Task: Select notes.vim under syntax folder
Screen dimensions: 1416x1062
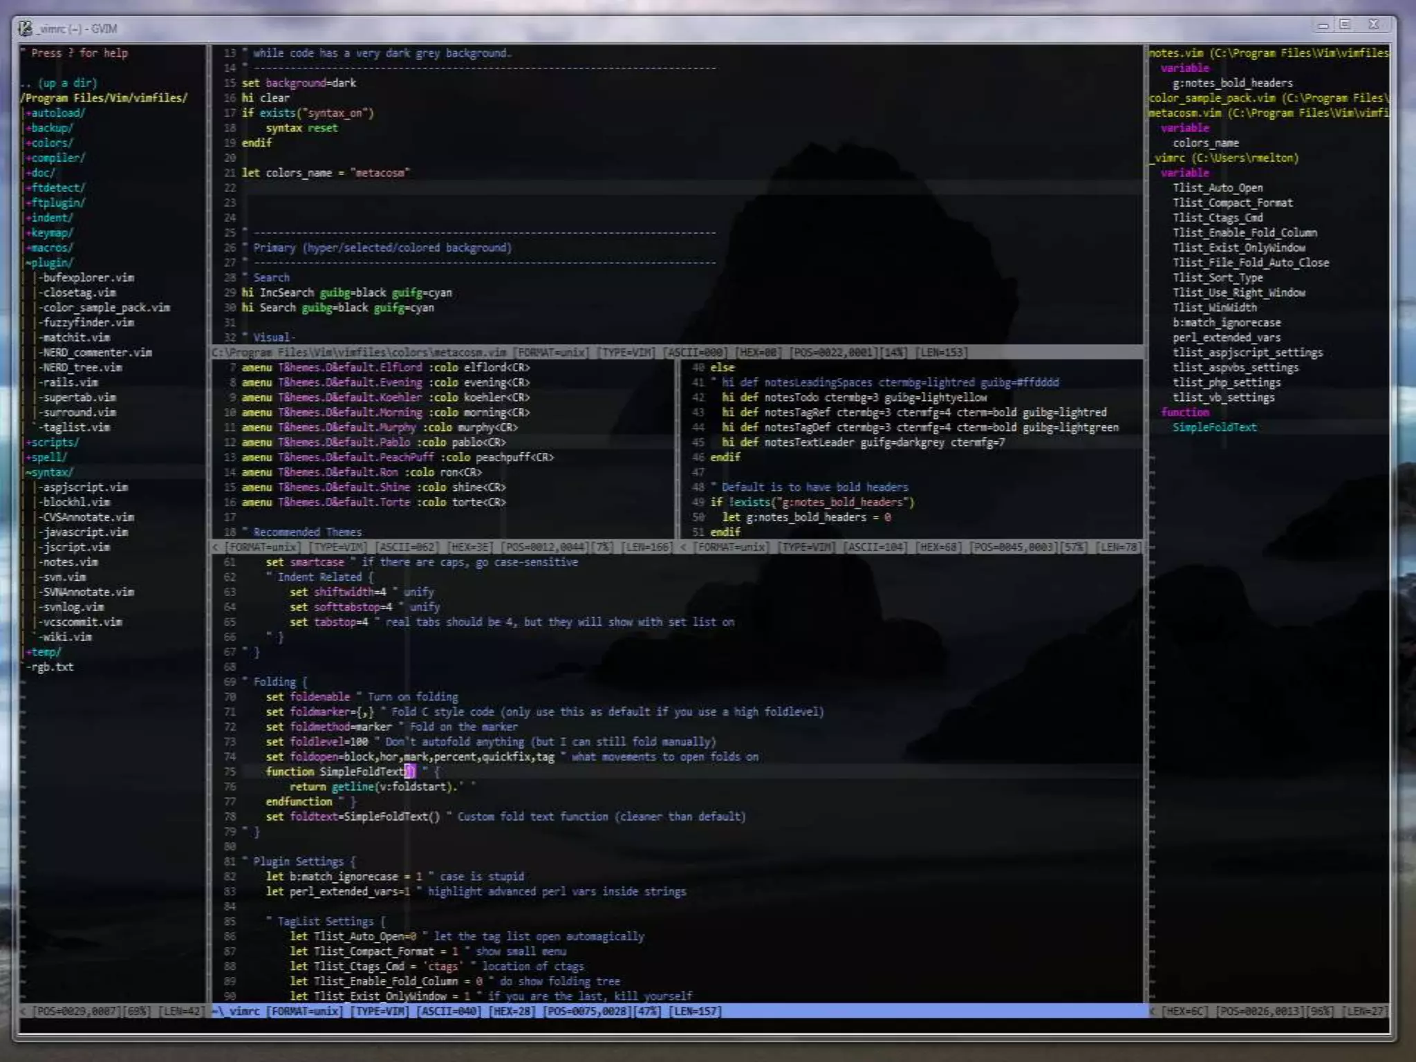Action: coord(71,562)
